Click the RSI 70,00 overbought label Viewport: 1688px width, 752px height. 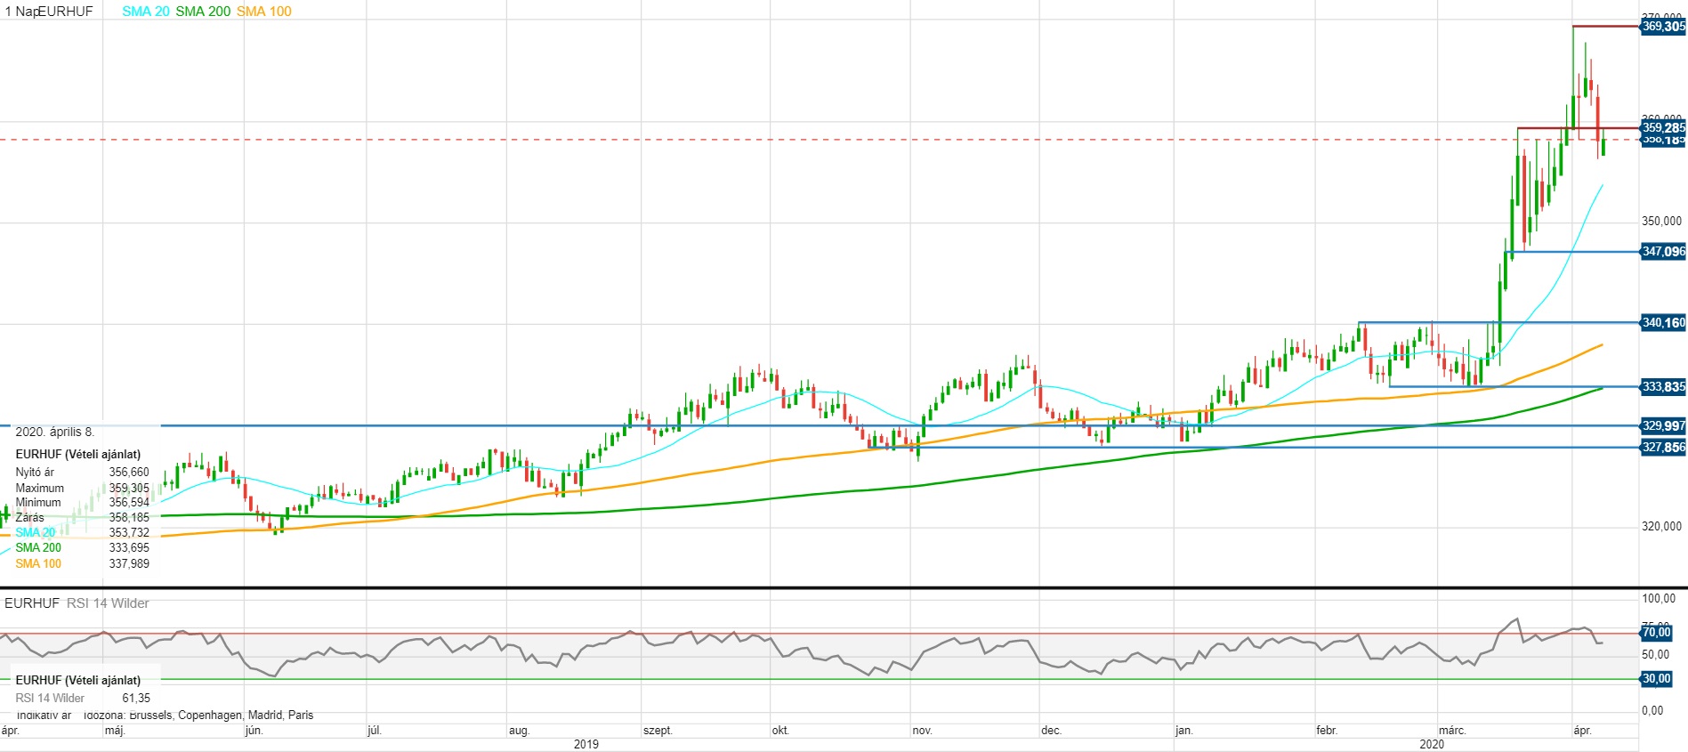[1656, 633]
